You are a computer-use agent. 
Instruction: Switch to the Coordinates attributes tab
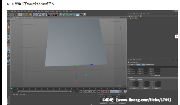point(141,64)
